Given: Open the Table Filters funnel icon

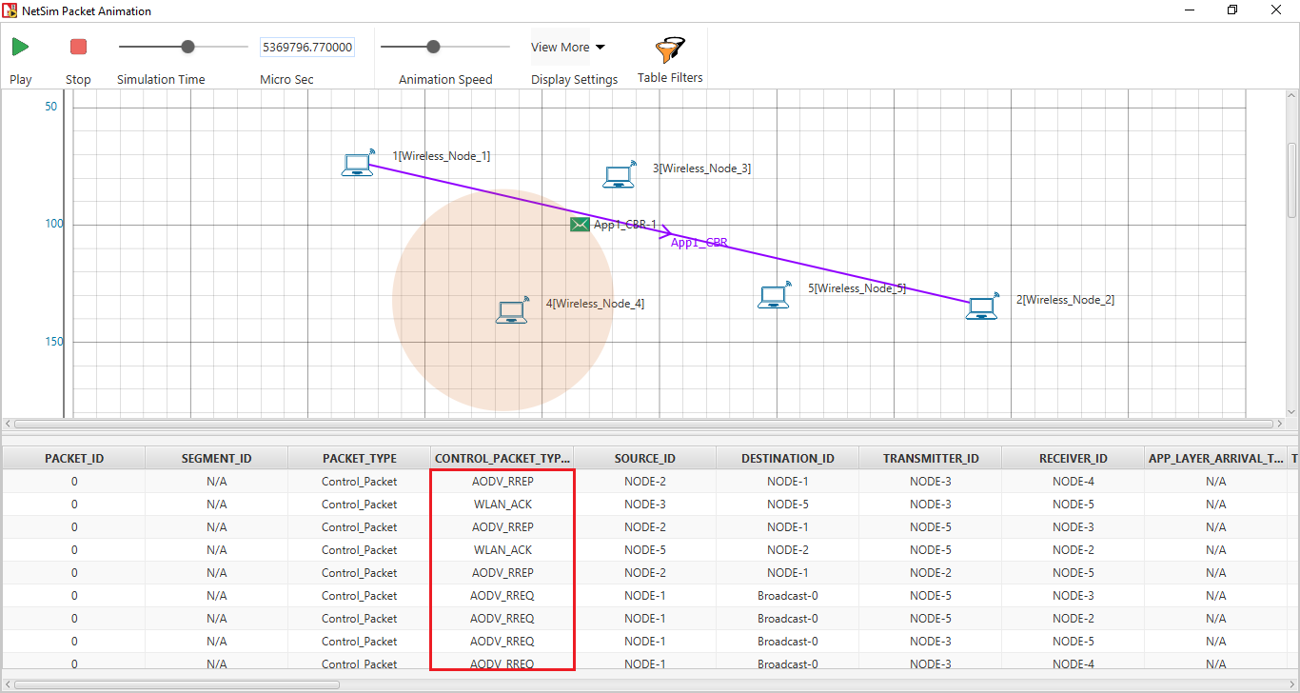Looking at the screenshot, I should point(670,49).
